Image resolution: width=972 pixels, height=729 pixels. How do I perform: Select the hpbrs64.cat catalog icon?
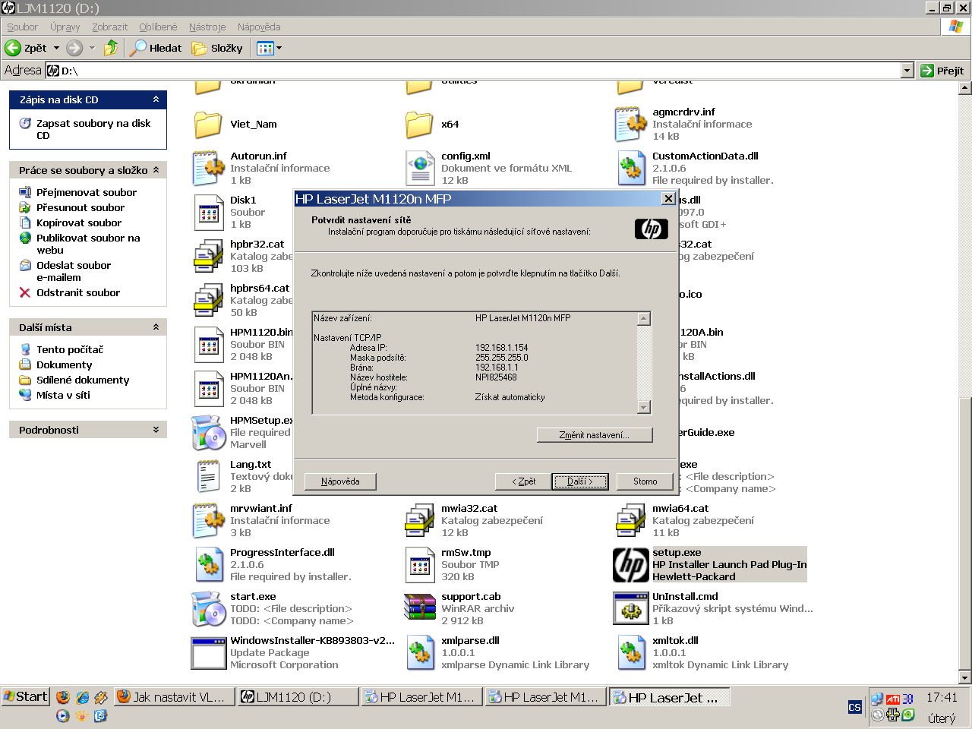coord(207,301)
